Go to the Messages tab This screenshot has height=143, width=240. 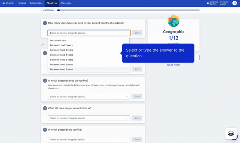click(66, 3)
